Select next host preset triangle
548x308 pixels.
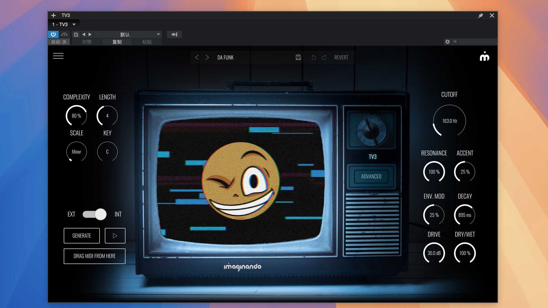point(90,34)
